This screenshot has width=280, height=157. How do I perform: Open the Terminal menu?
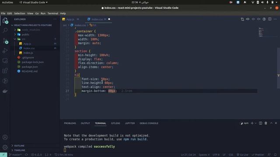tap(53, 14)
